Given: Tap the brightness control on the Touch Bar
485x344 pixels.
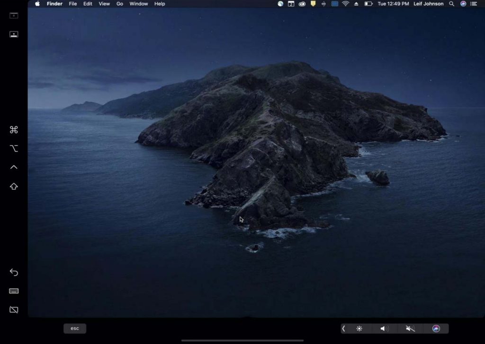Looking at the screenshot, I should click(x=359, y=328).
